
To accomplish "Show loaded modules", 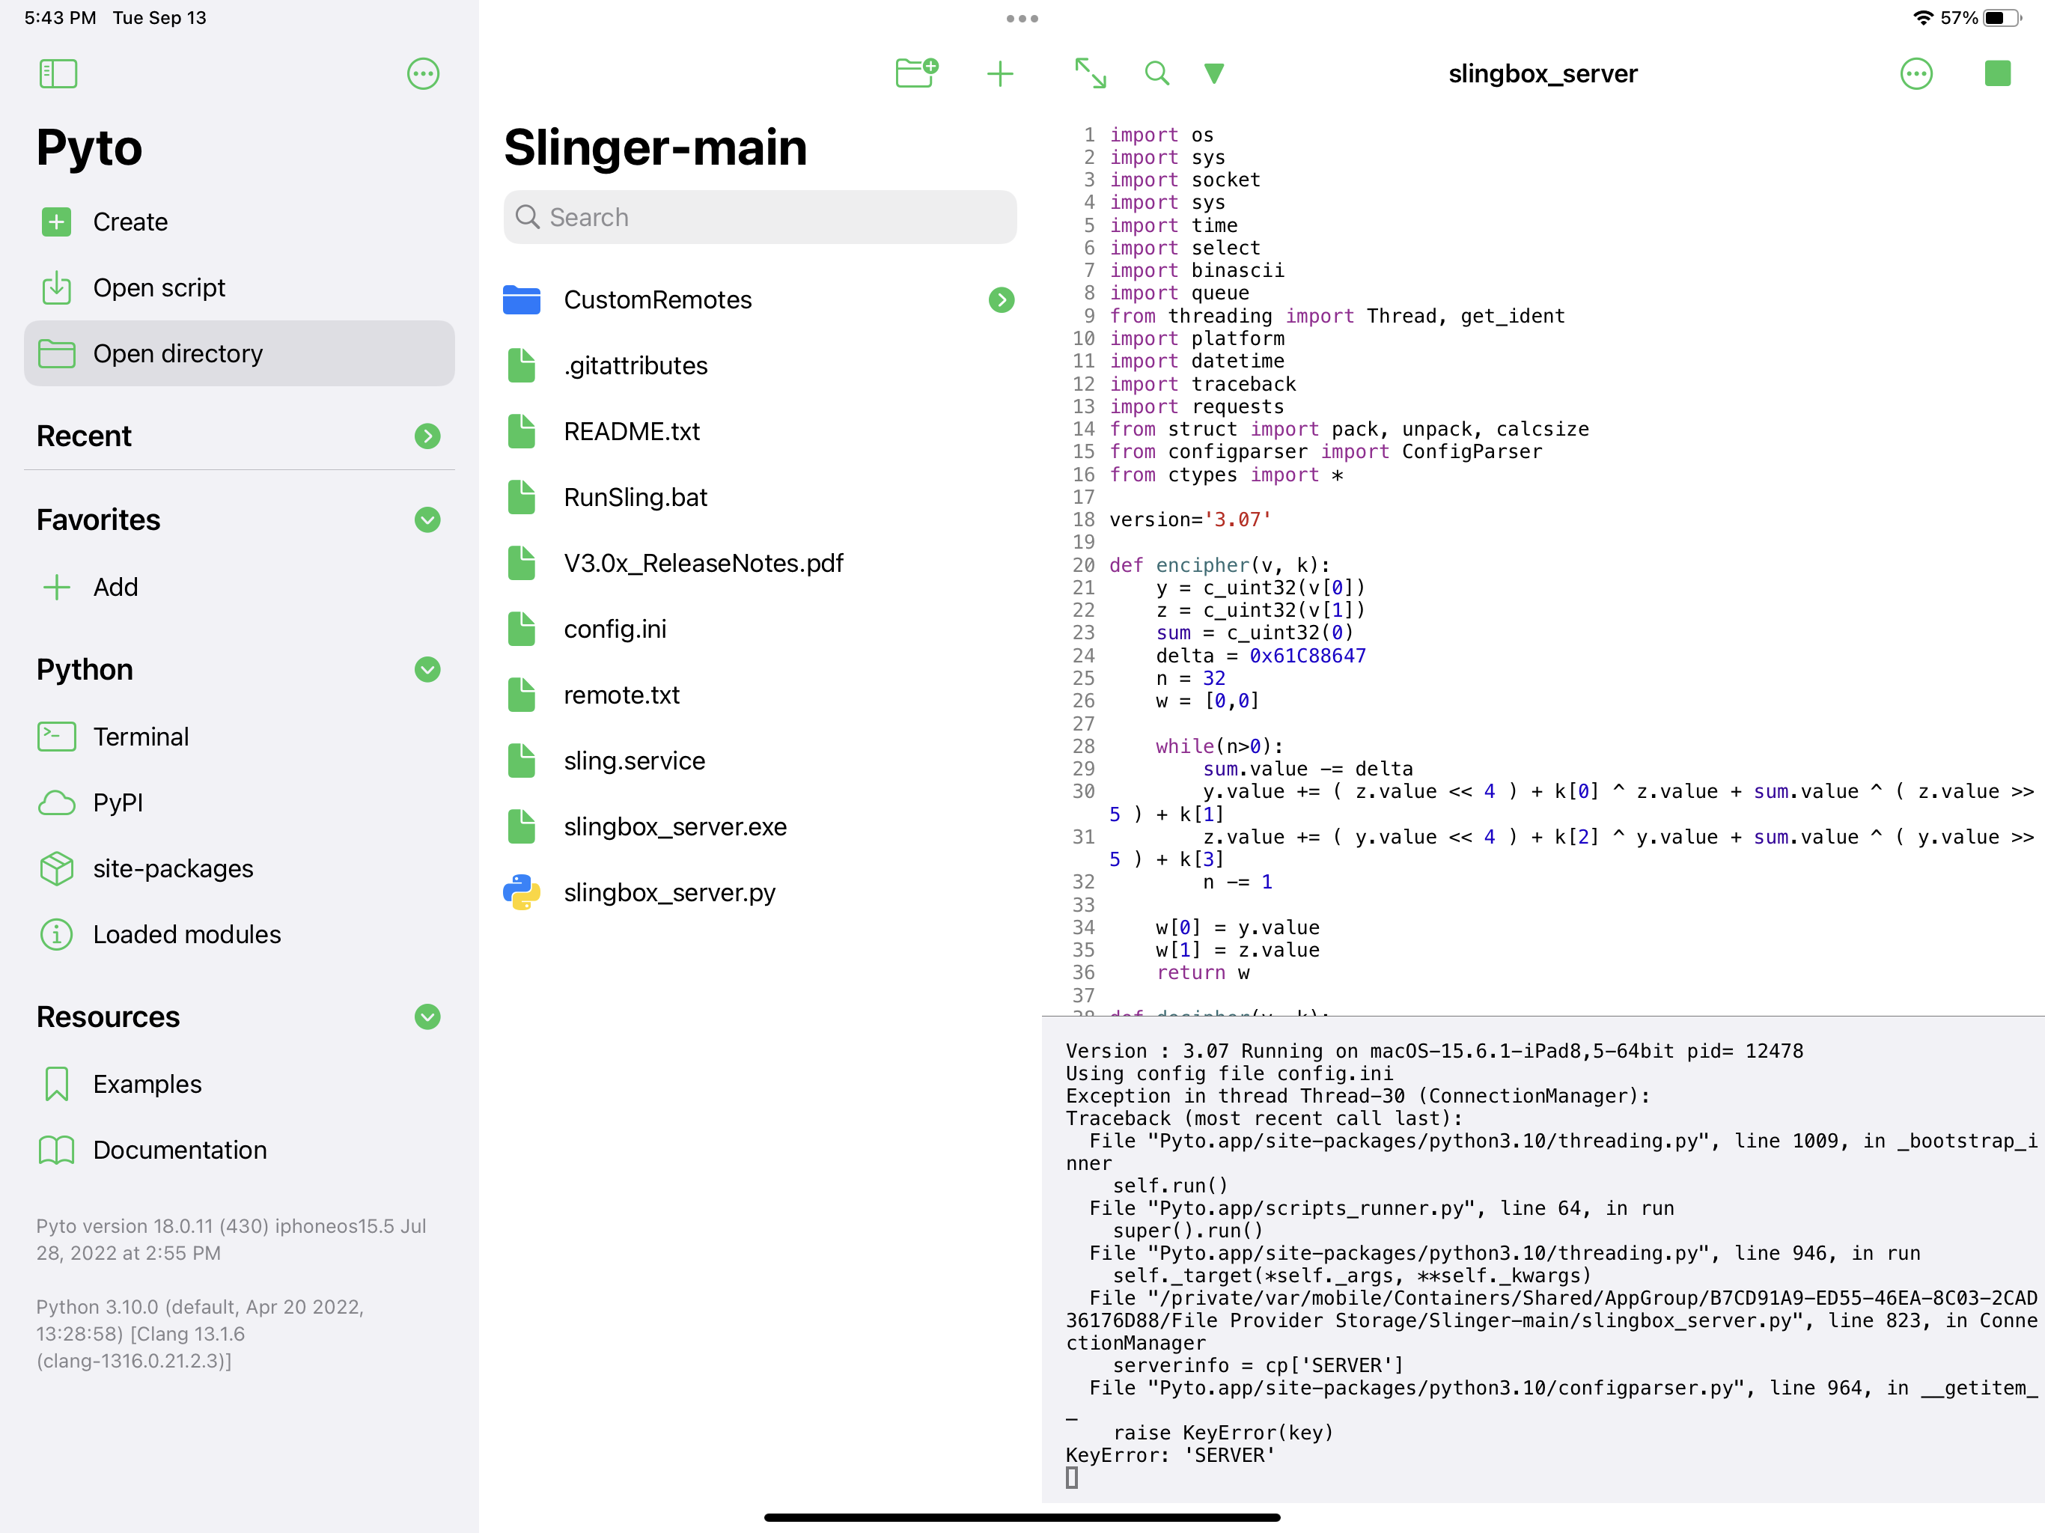I will click(x=186, y=934).
